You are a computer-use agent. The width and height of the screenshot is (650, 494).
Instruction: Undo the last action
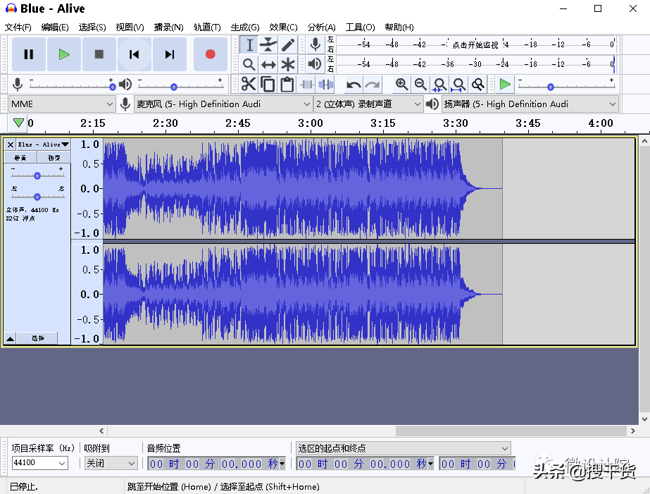[354, 85]
